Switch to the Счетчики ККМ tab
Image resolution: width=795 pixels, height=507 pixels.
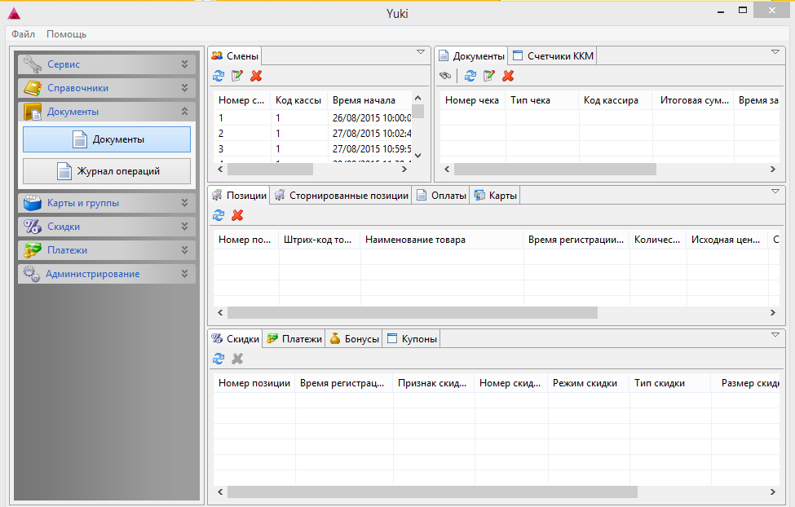(x=553, y=55)
